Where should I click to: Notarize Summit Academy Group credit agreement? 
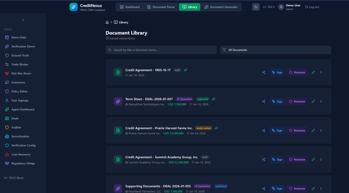(x=297, y=159)
